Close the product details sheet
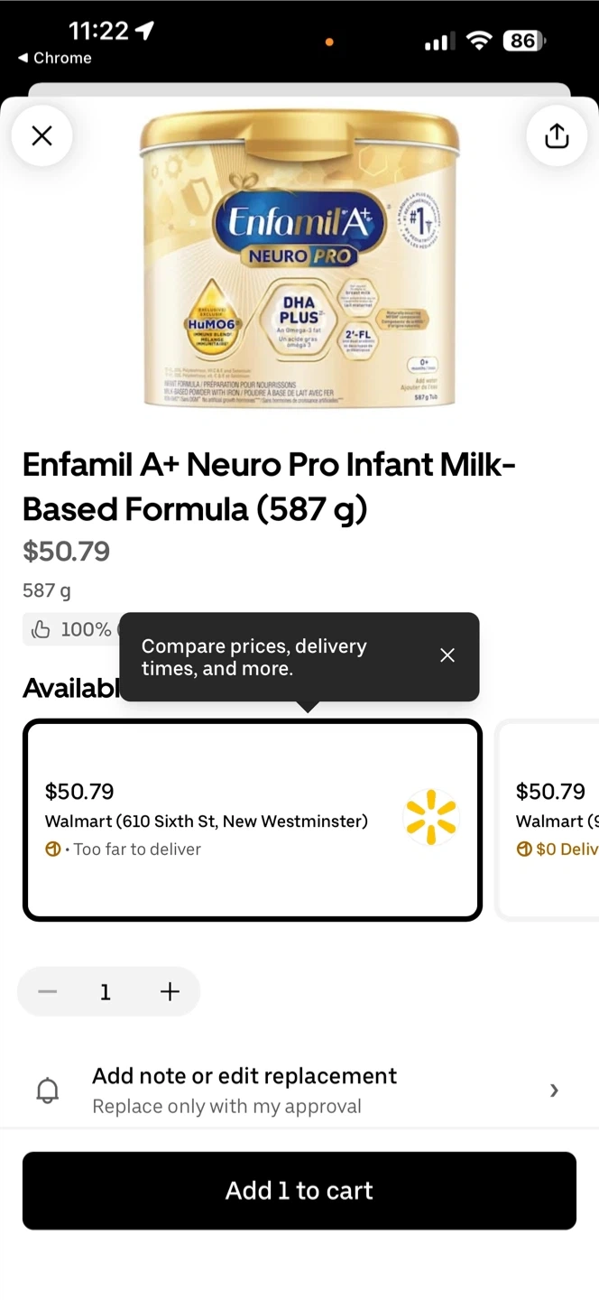Image resolution: width=599 pixels, height=1300 pixels. 41,136
